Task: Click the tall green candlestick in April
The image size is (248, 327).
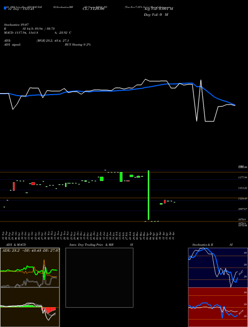Action: (149, 195)
